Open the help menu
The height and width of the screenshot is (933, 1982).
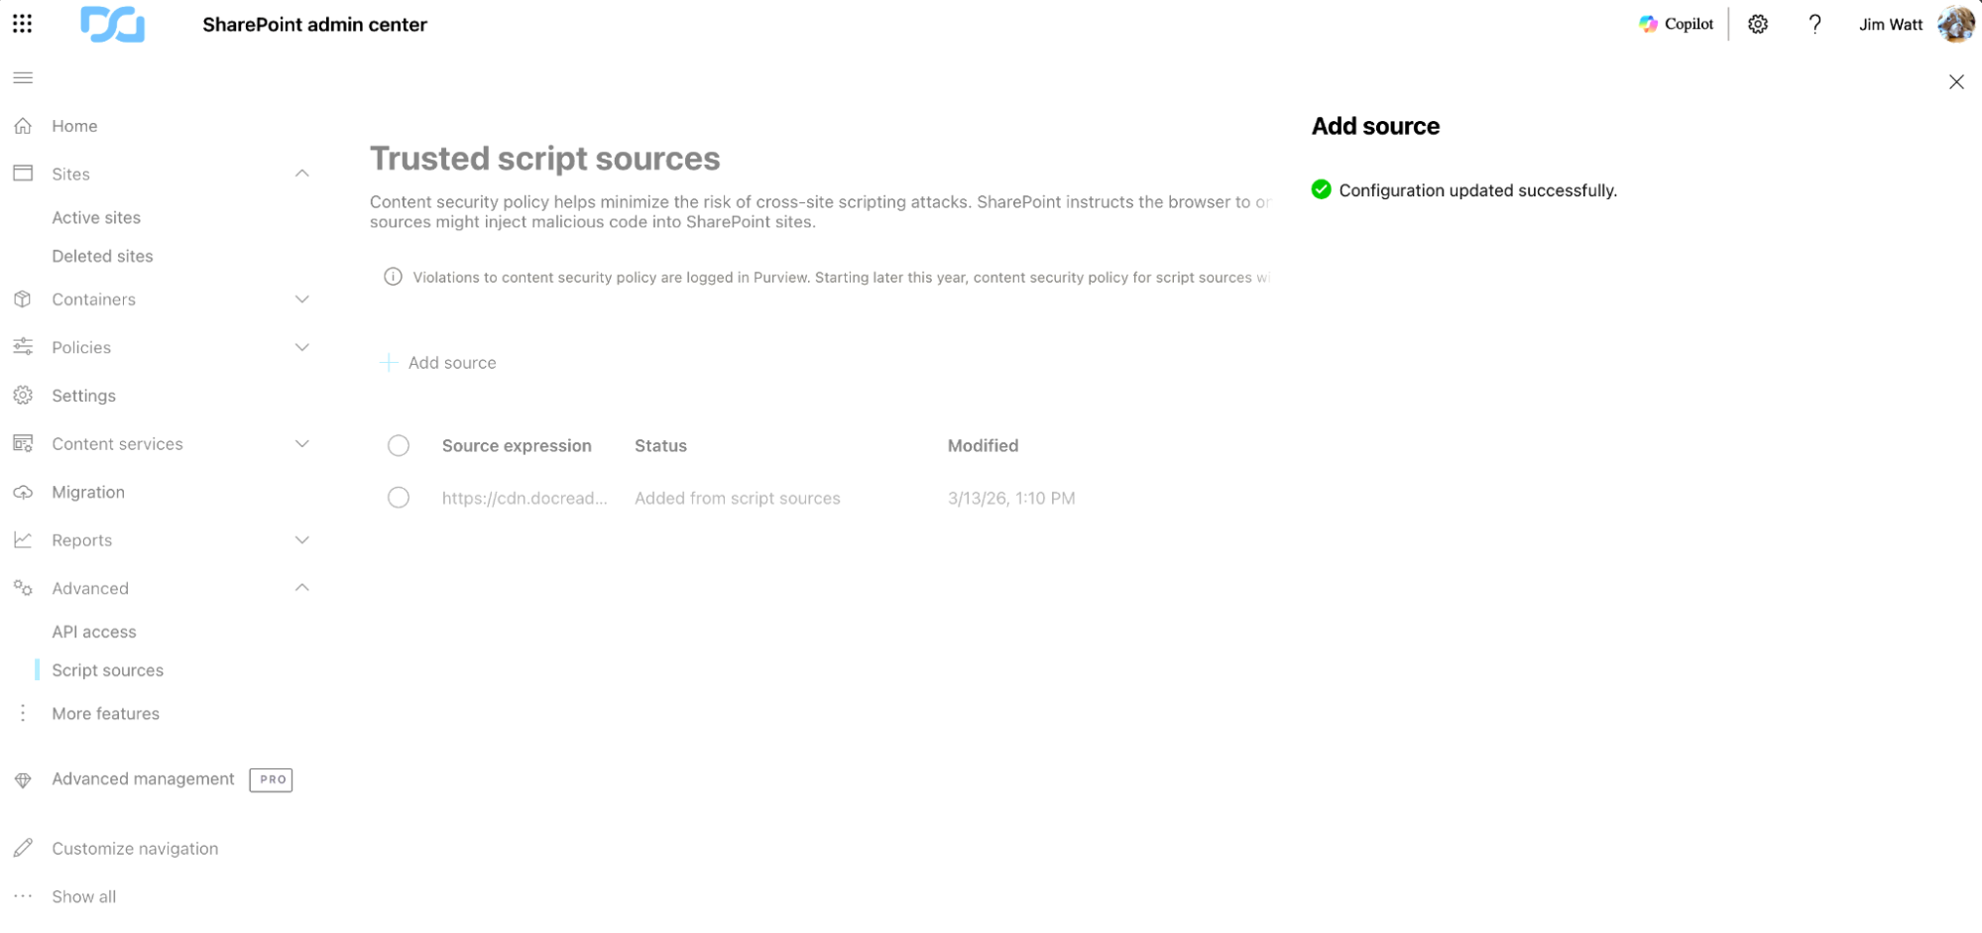pos(1815,24)
